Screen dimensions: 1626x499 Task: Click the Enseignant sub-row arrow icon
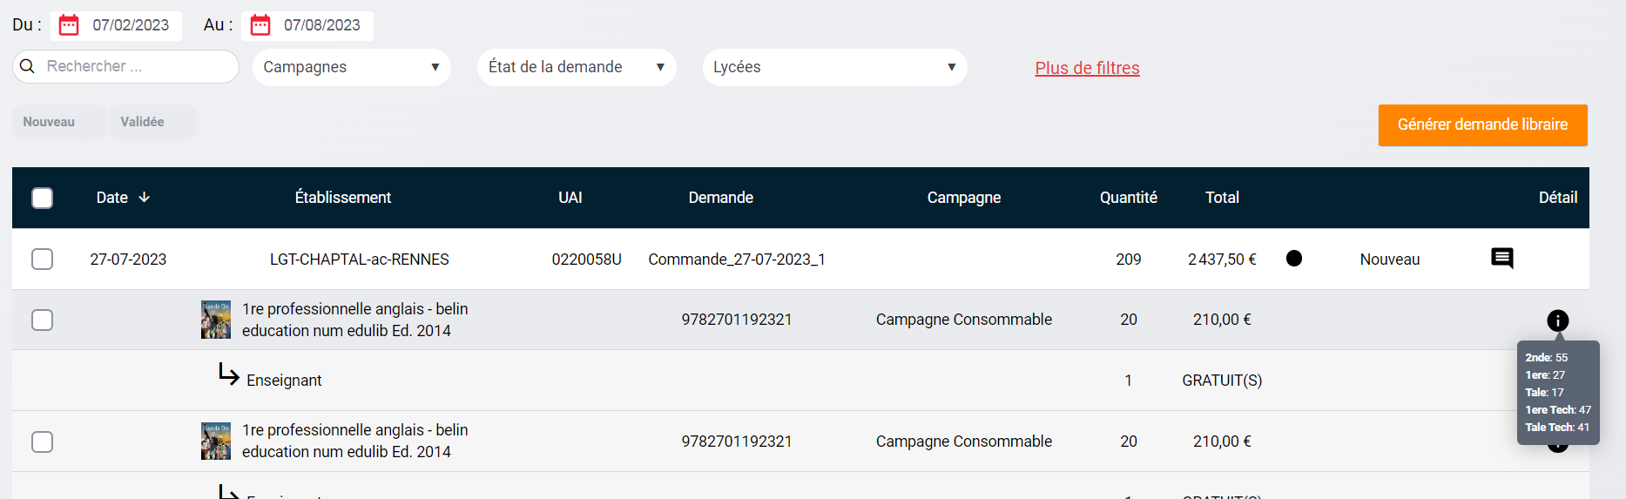(228, 374)
